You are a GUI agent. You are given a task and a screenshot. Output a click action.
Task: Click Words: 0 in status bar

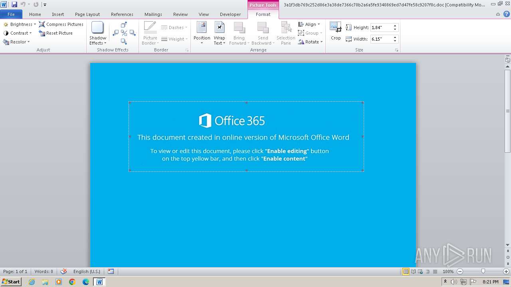(x=44, y=271)
